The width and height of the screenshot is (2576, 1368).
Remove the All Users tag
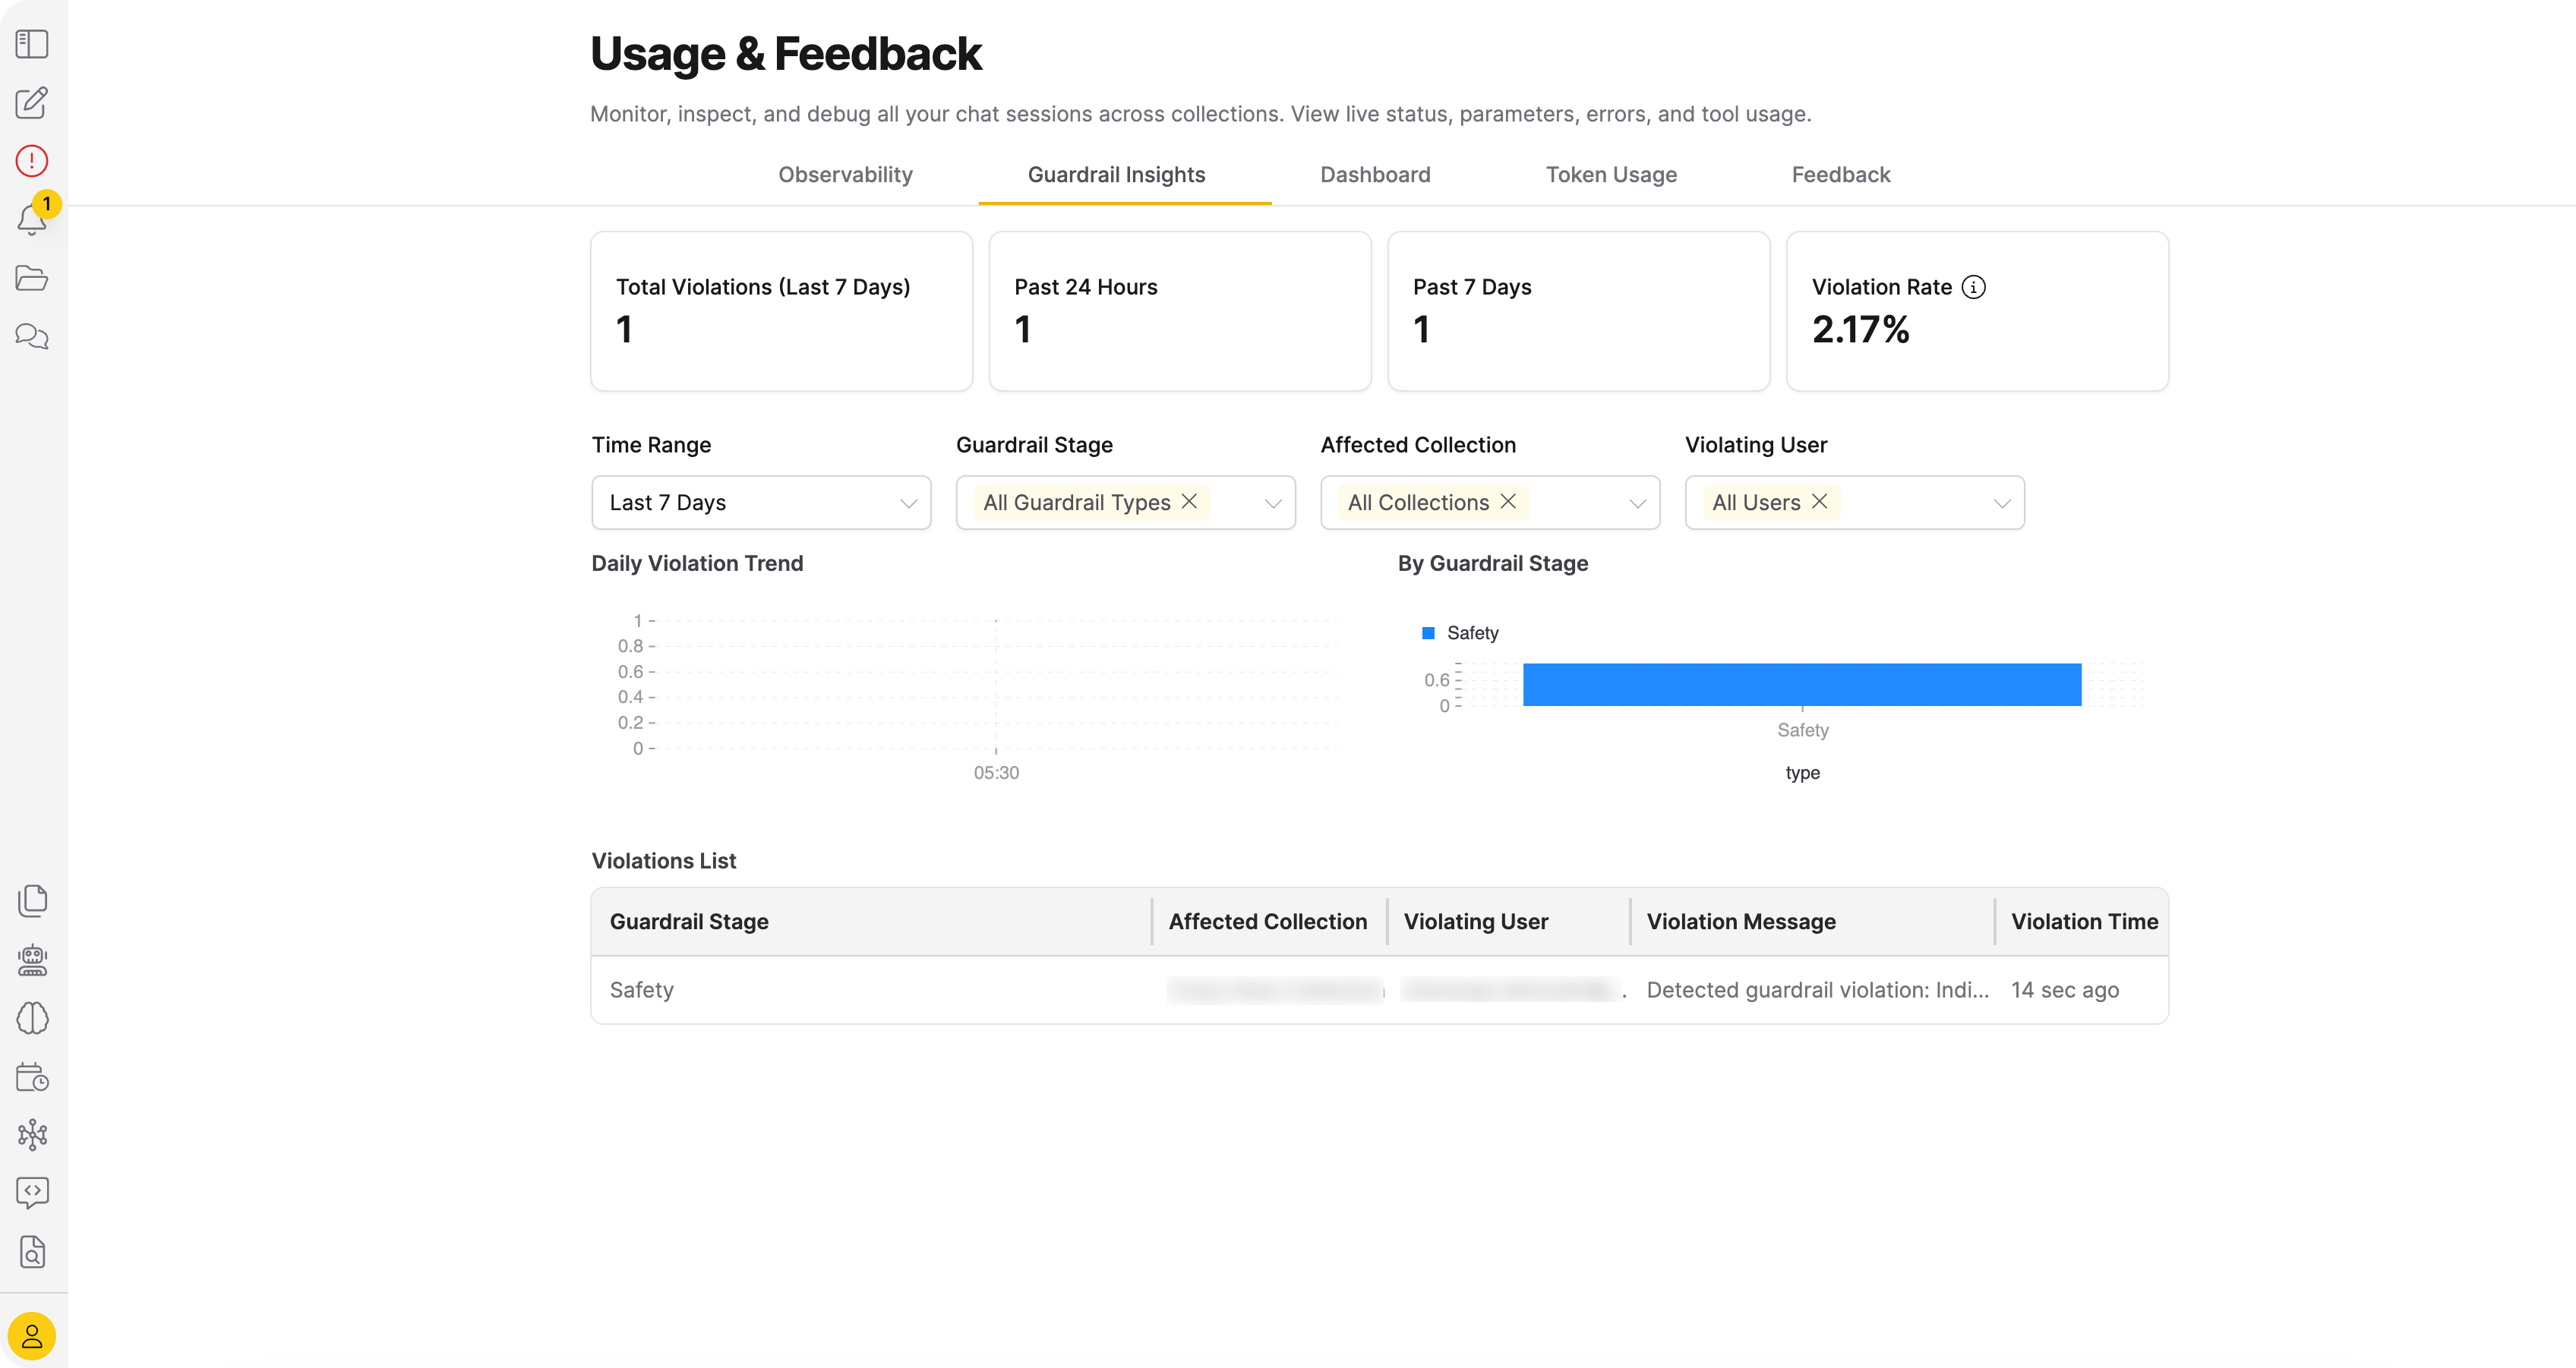click(1819, 501)
